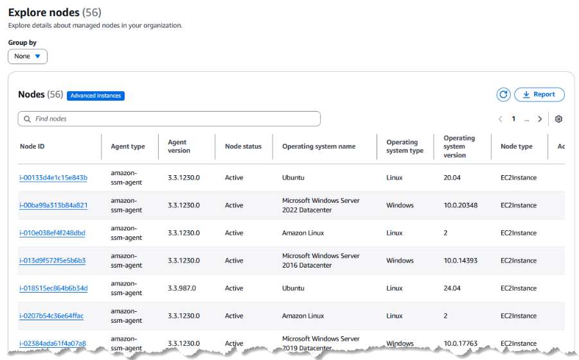
Task: Click Windows type in i-00ba99a313b84a821 row
Action: (400, 205)
